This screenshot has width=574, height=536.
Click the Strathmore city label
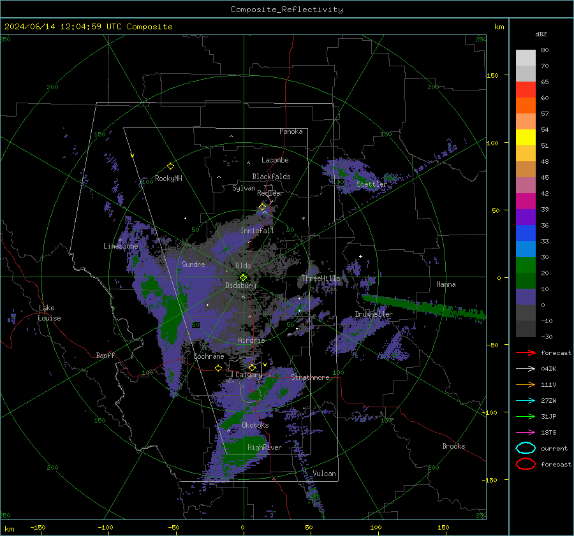point(310,377)
